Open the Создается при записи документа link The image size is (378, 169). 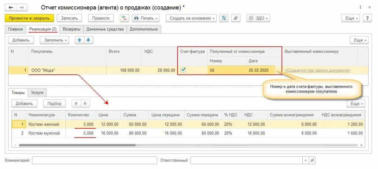[317, 70]
